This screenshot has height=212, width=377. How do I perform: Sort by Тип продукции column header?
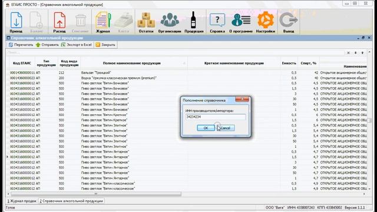47,63
